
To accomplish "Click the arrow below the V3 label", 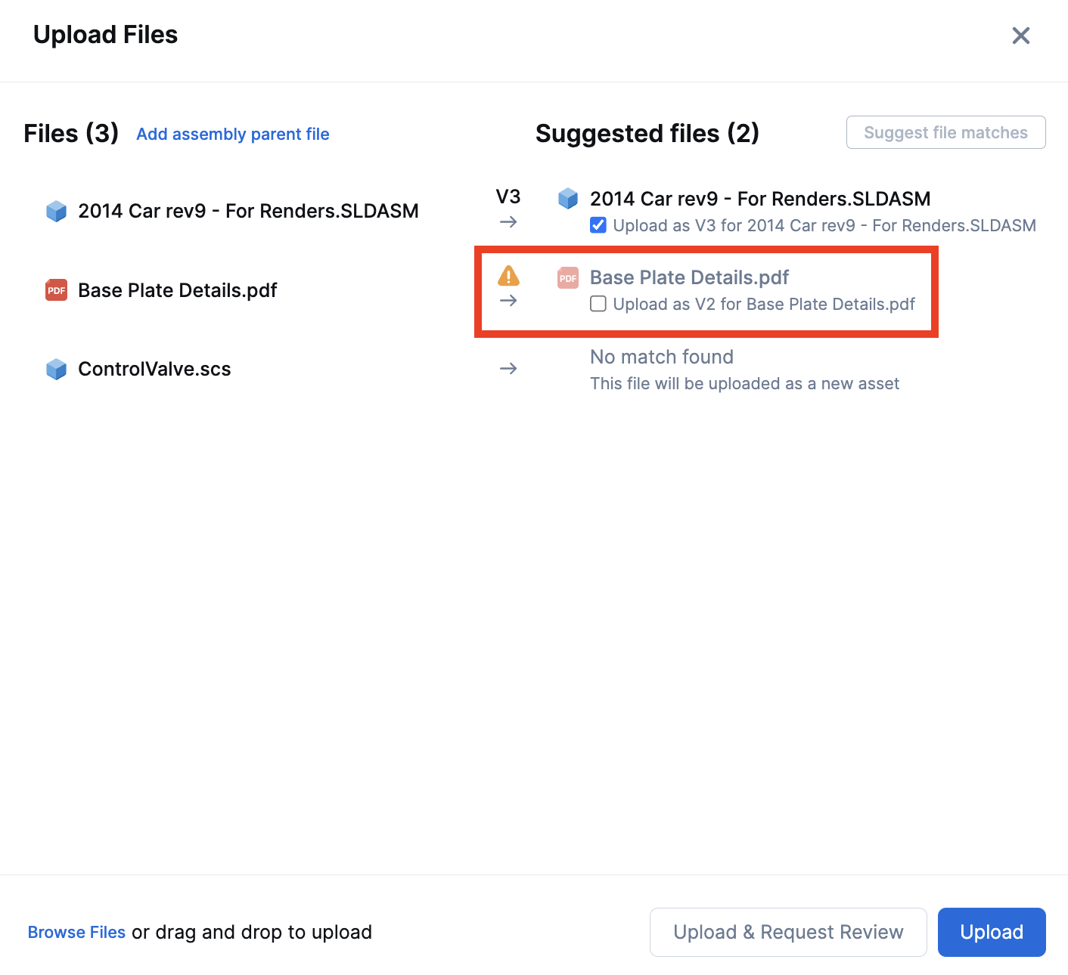I will 508,222.
